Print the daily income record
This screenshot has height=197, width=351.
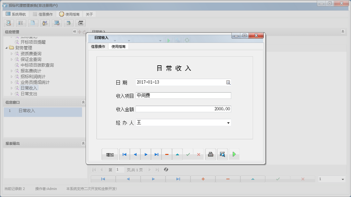(210, 154)
